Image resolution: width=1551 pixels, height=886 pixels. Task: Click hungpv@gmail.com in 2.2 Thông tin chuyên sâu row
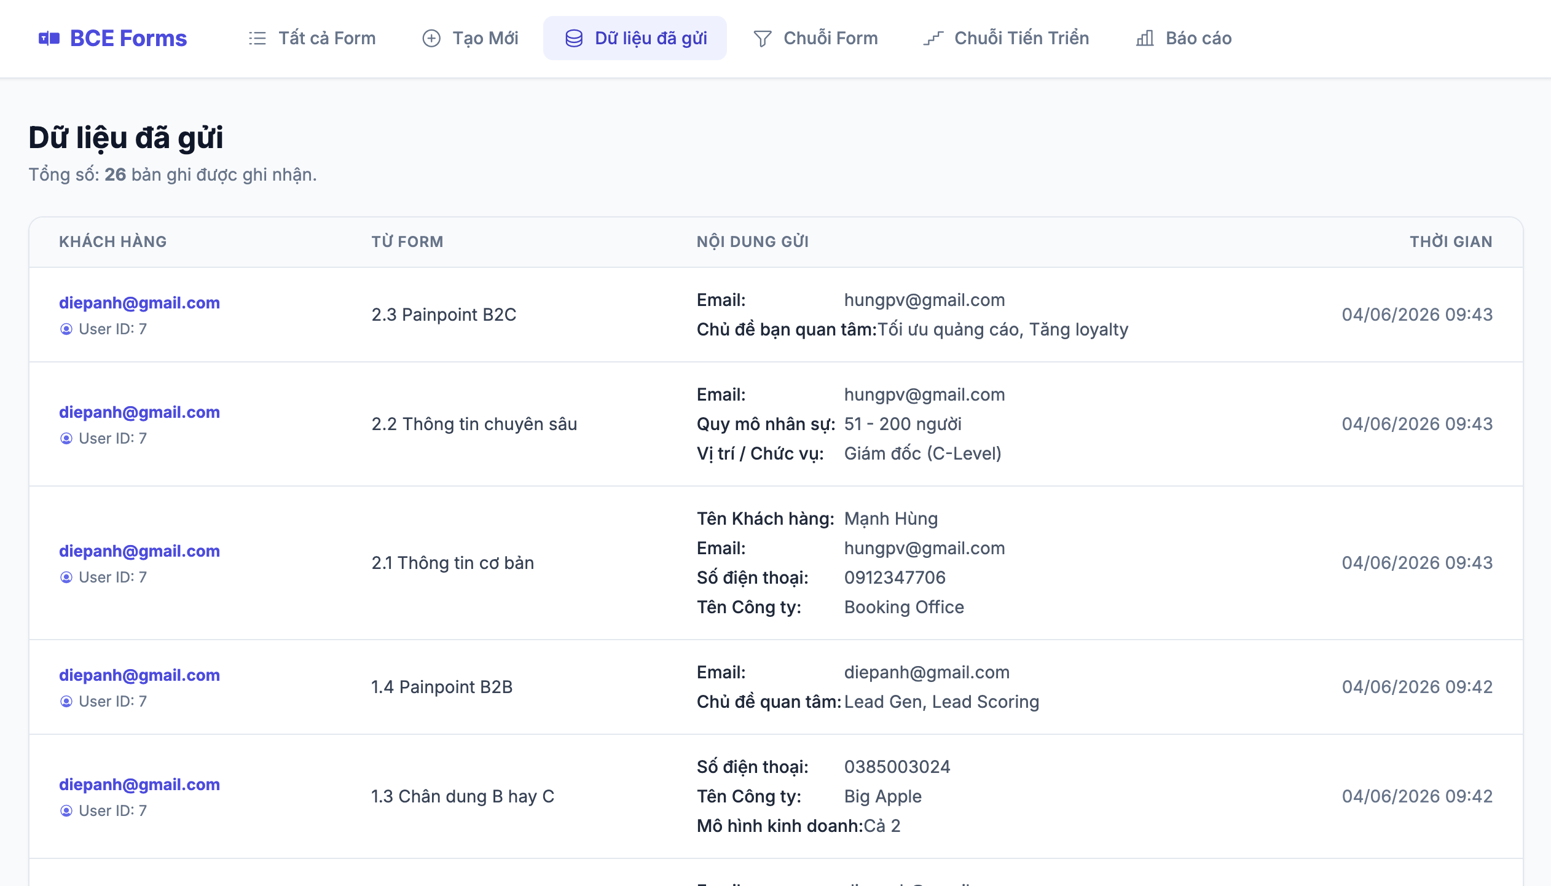924,395
